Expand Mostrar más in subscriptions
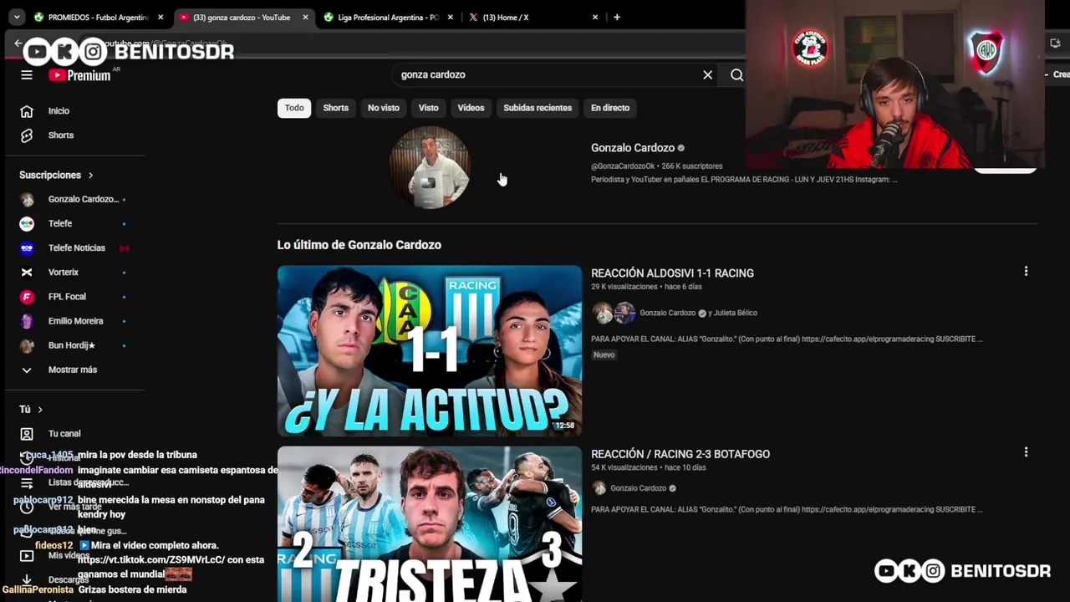This screenshot has height=602, width=1070. pos(74,370)
